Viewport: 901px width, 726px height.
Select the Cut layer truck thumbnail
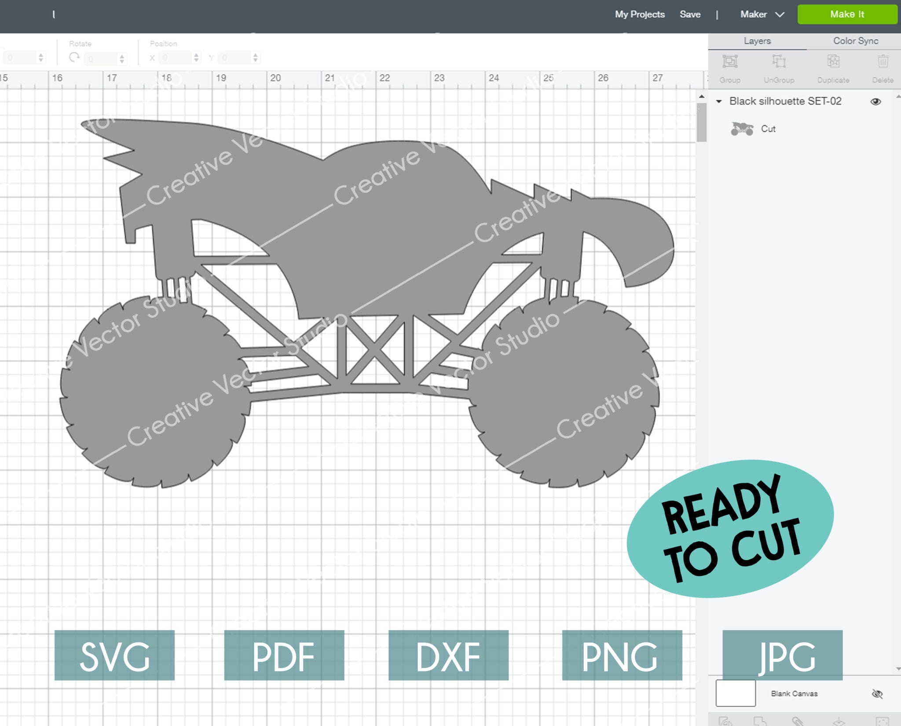[742, 129]
